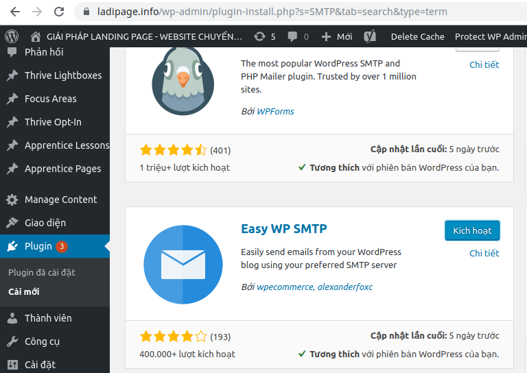The height and width of the screenshot is (373, 527).
Task: Click Delete Cache in admin bar
Action: click(x=417, y=36)
